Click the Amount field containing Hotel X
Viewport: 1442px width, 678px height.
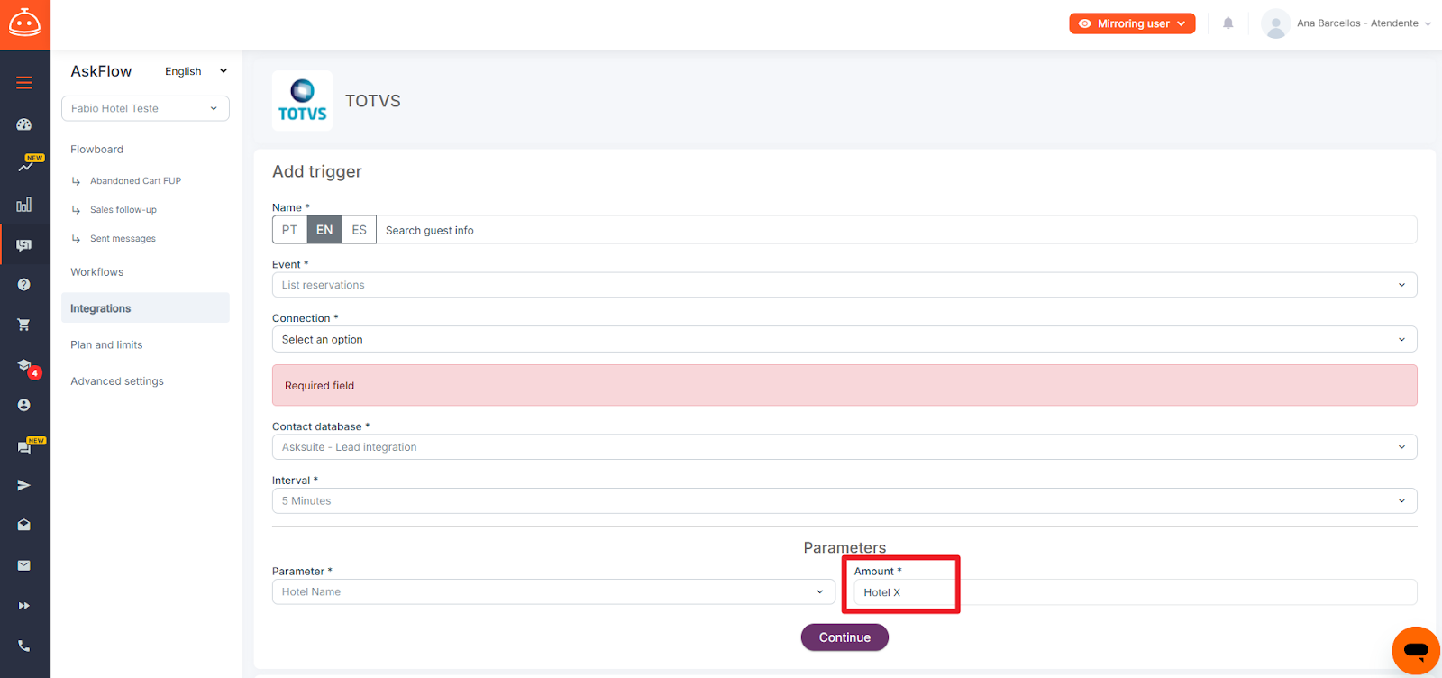coord(1136,592)
